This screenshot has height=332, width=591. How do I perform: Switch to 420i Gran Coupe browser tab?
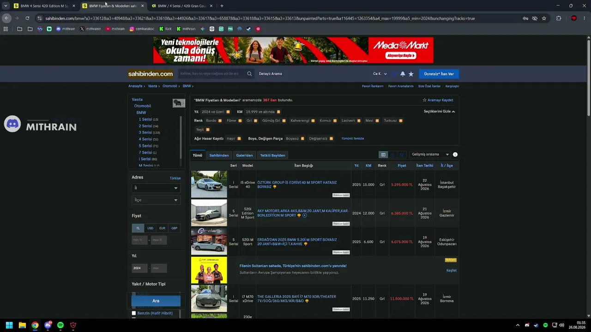click(x=182, y=6)
